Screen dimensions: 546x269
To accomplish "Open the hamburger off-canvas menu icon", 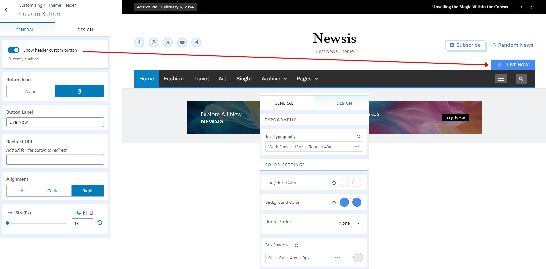I will [501, 79].
